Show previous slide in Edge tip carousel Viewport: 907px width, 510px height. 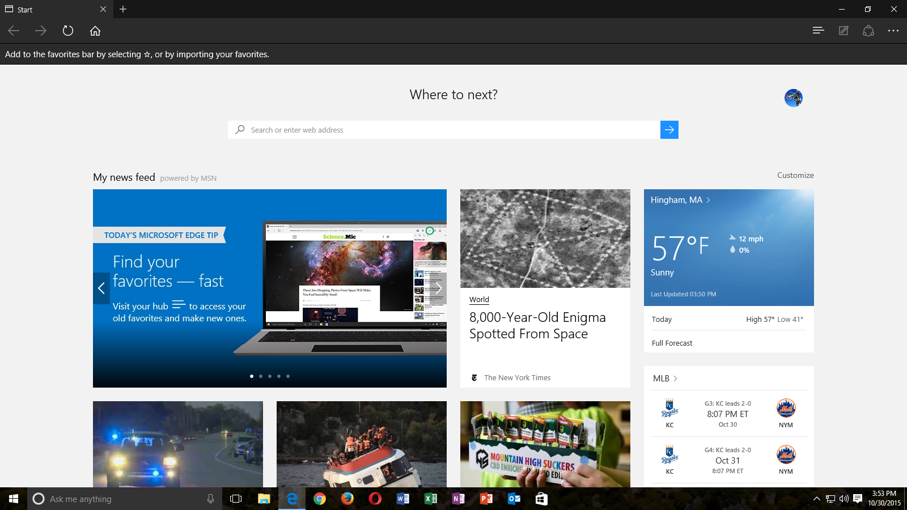pyautogui.click(x=101, y=288)
